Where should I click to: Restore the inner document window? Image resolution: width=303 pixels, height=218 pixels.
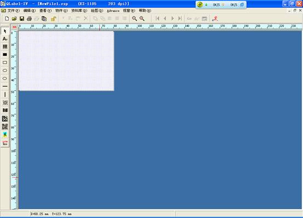point(294,10)
